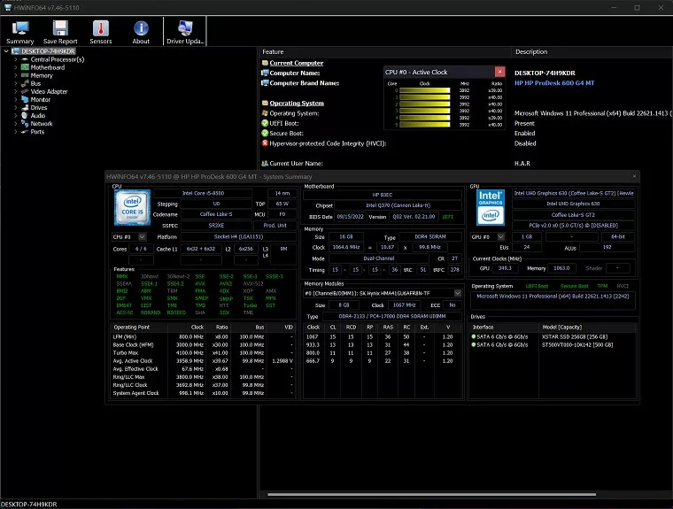Click the Avg. Active Clock row
The height and width of the screenshot is (509, 673).
(203, 361)
